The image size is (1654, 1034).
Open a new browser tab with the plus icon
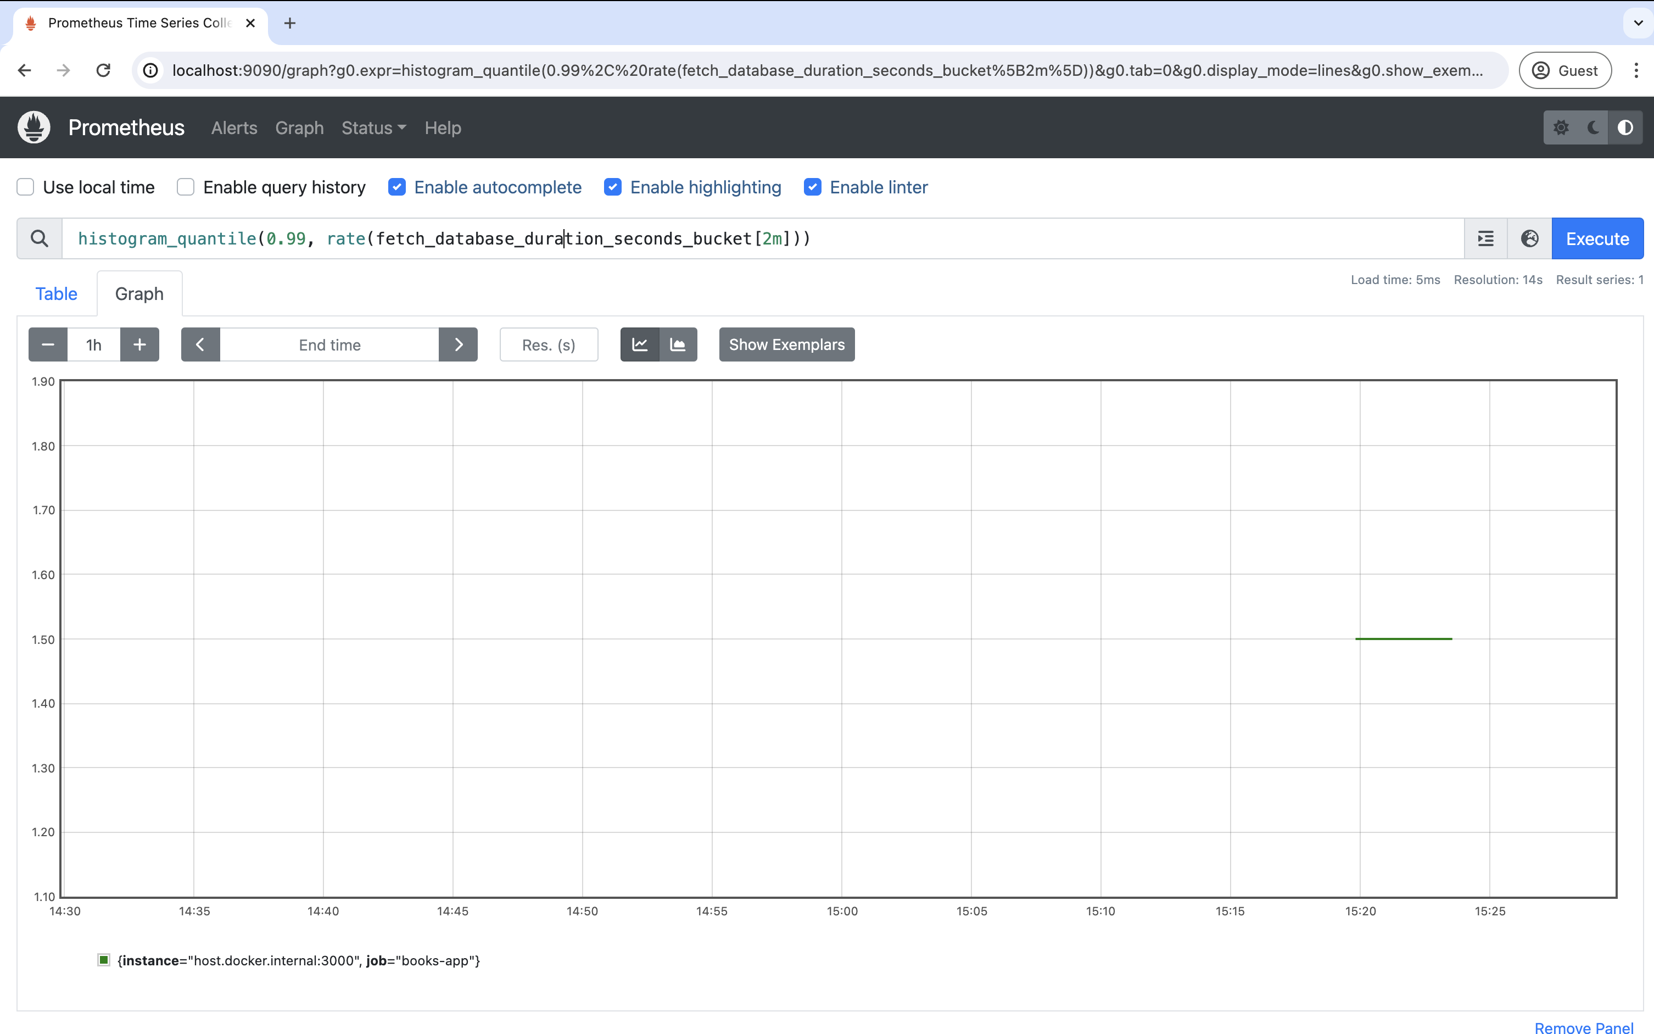tap(290, 23)
